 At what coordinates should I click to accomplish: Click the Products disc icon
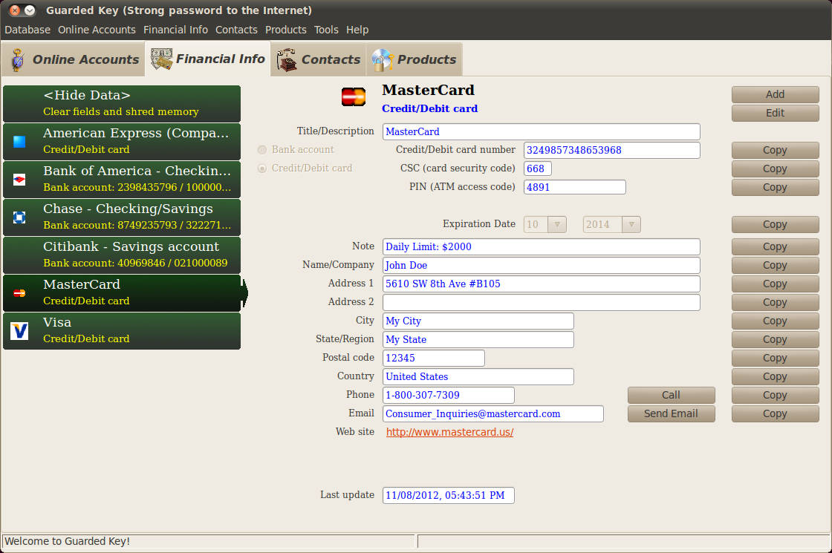tap(382, 59)
